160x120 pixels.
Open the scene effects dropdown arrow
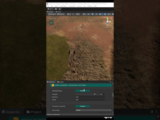[102, 14]
